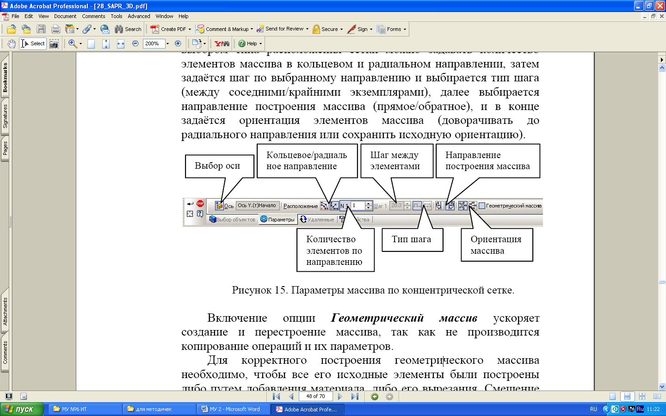Open МУ №6 ИТ folder taskbar button
The image size is (666, 416).
point(85,409)
